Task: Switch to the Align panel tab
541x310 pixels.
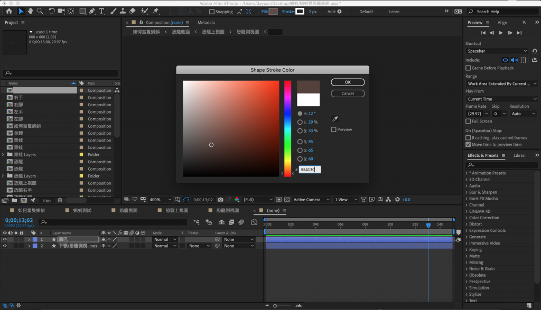Action: [502, 23]
